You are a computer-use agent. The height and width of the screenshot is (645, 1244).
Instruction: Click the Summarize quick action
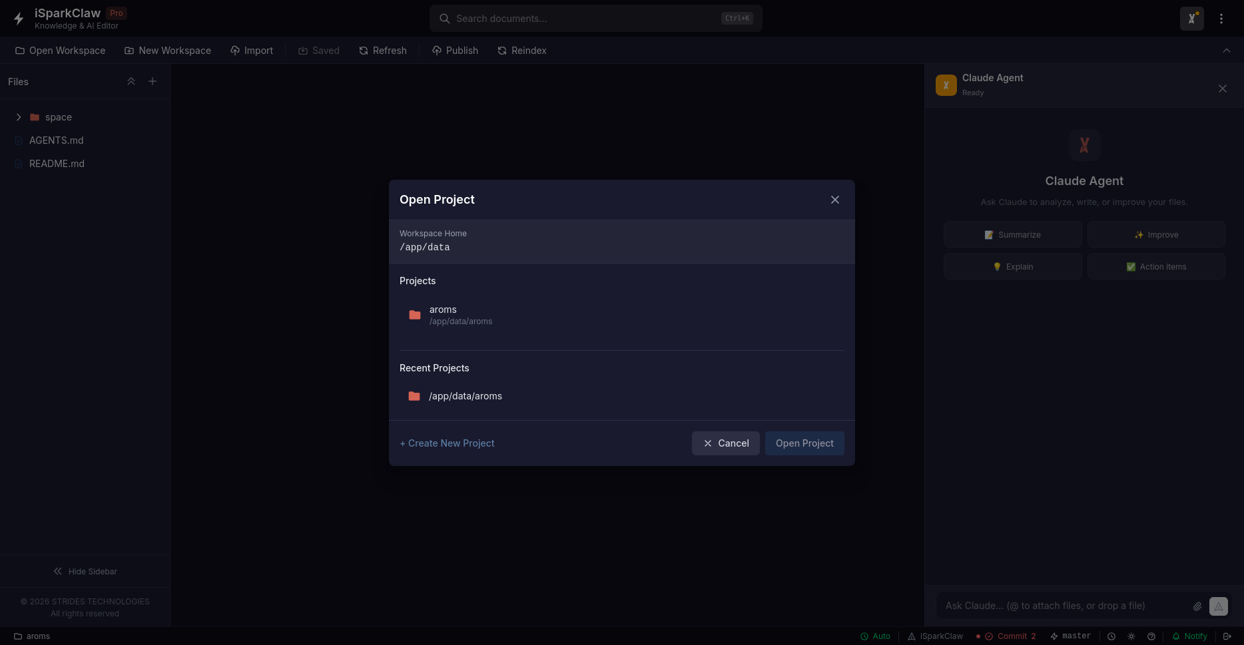click(1013, 235)
